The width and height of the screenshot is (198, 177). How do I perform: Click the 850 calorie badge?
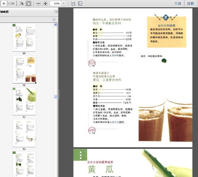pyautogui.click(x=92, y=63)
